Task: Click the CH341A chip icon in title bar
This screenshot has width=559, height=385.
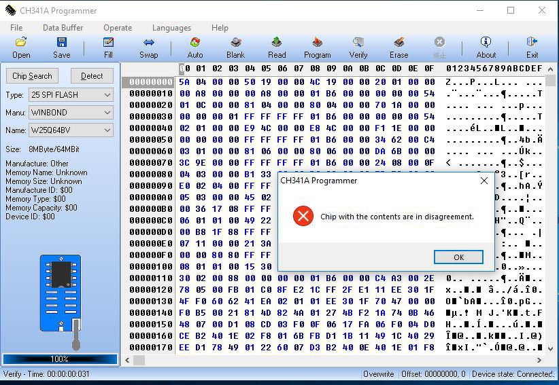Action: pyautogui.click(x=10, y=10)
